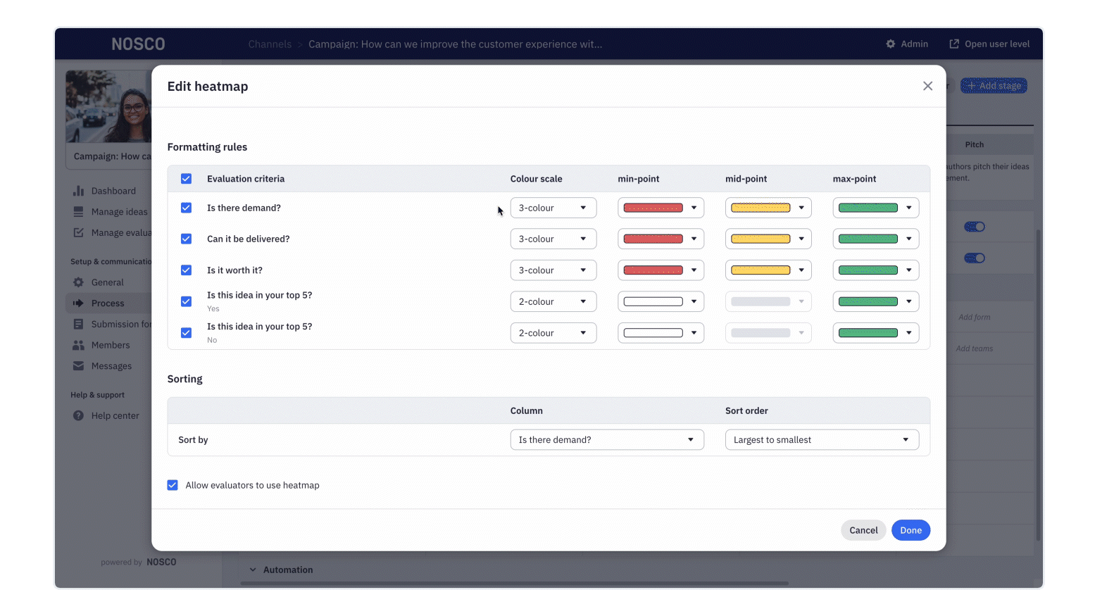Open the 'Largest to smallest' sort order dropdown
Viewport: 1095px width, 616px height.
click(821, 439)
